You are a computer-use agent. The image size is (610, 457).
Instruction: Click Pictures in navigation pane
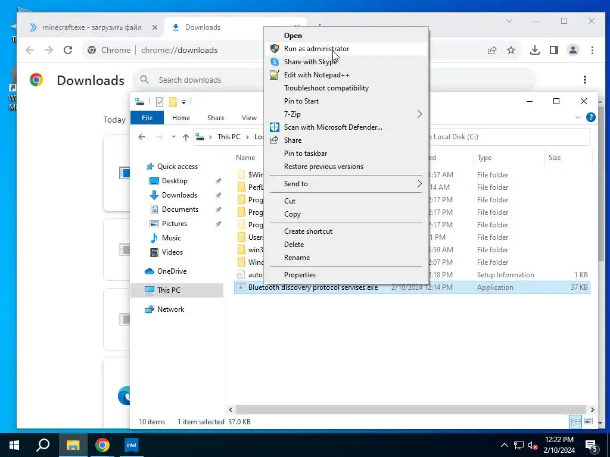point(175,224)
